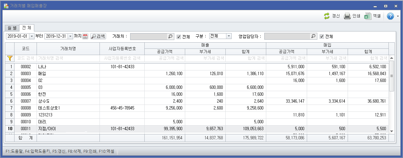Sort by the 거래처명 column header
This screenshot has width=403, height=158.
tap(68, 49)
